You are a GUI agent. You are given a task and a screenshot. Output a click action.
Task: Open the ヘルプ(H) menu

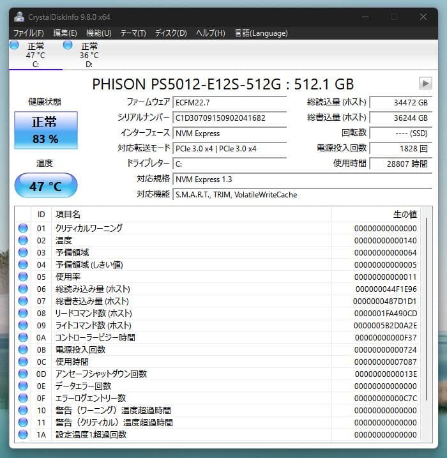click(211, 33)
